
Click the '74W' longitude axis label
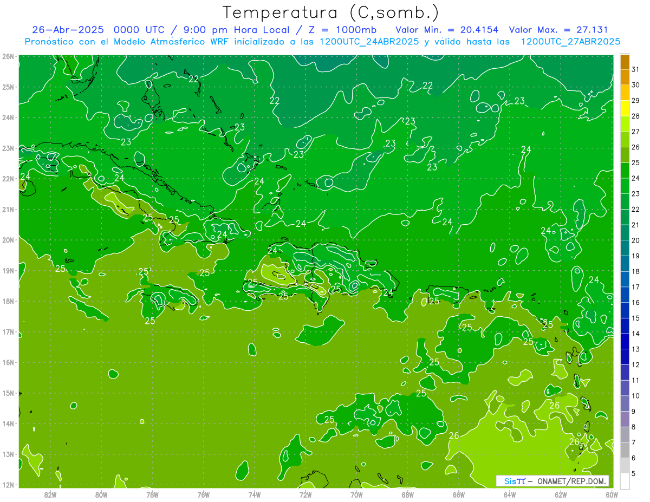coord(254,494)
